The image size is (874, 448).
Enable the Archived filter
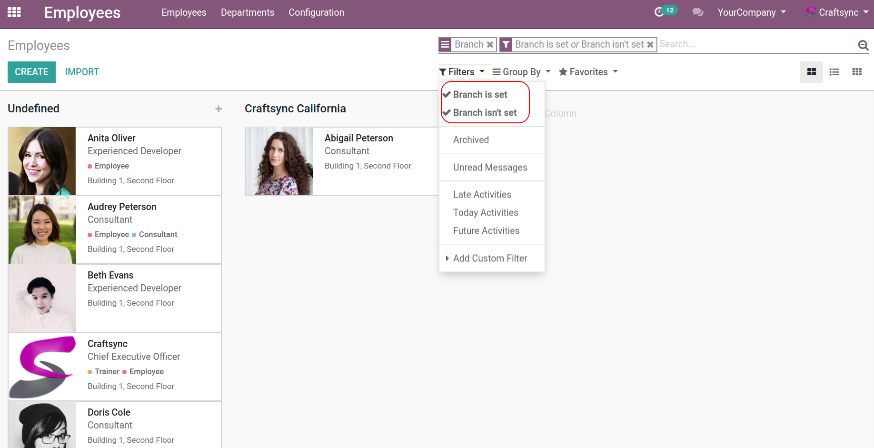tap(471, 140)
